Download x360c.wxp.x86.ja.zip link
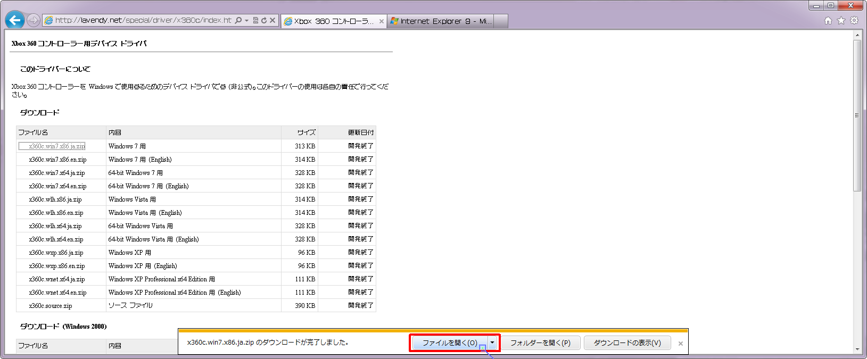Image resolution: width=867 pixels, height=359 pixels. tap(56, 253)
